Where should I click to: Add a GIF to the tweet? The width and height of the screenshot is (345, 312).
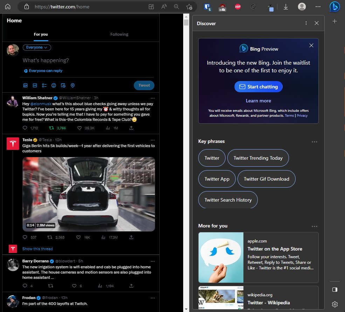click(x=35, y=85)
